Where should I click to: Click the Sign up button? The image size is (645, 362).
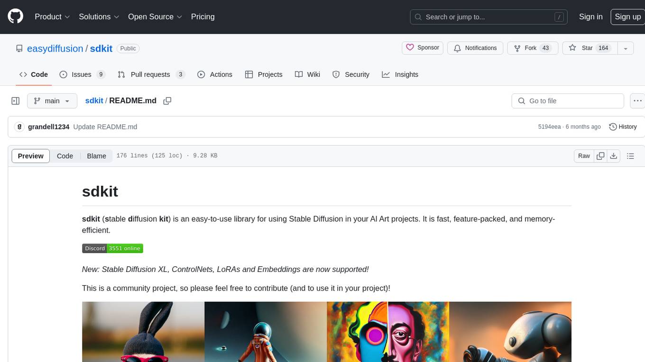[x=627, y=17]
